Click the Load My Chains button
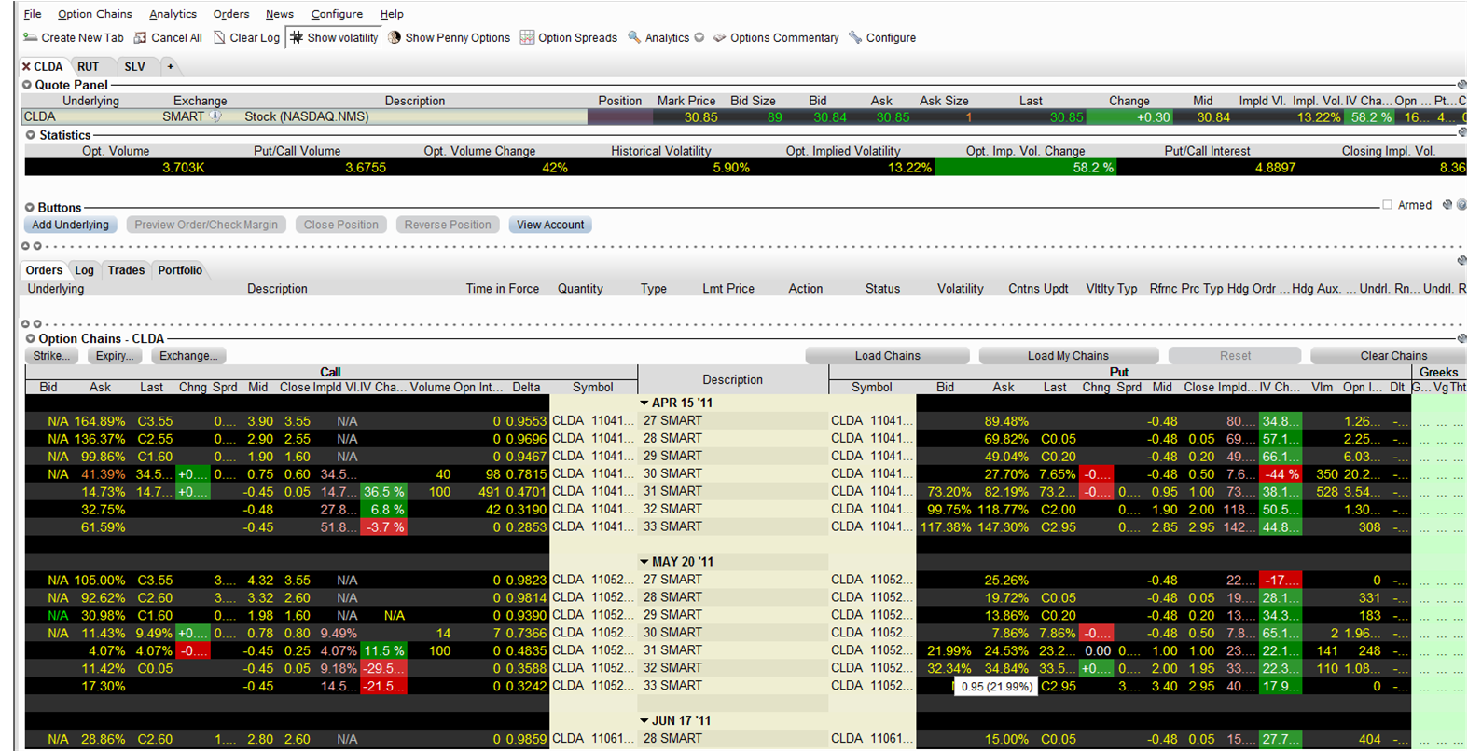This screenshot has width=1468, height=752. click(x=1068, y=356)
